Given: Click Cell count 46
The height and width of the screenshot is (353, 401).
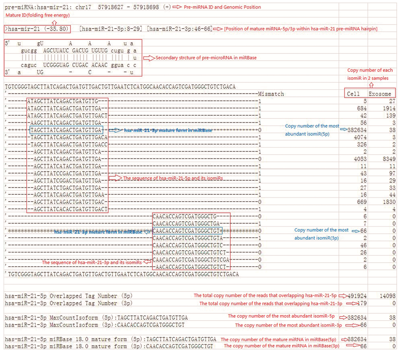Looking at the screenshot, I should [363, 245].
